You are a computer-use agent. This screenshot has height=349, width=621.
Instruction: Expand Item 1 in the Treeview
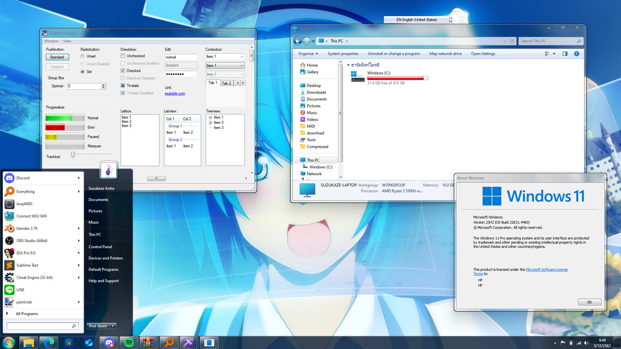tap(211, 118)
